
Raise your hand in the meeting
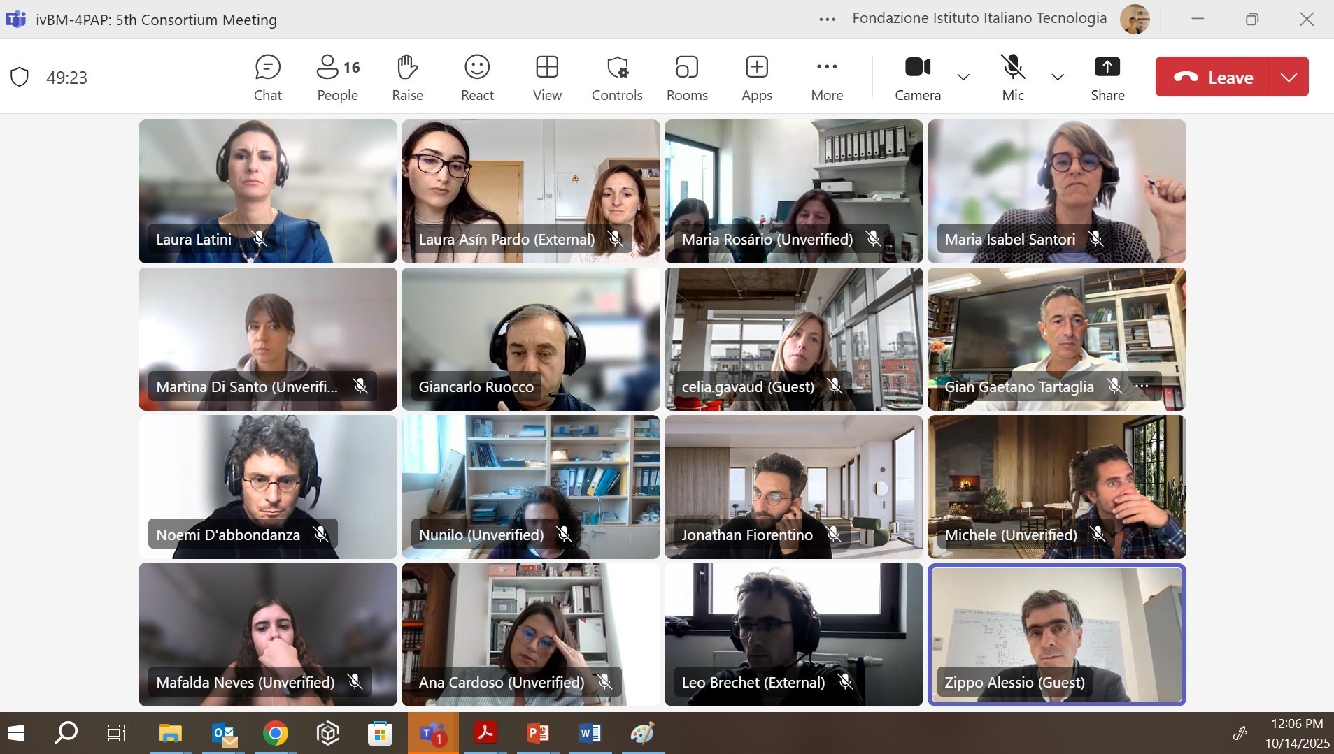[x=407, y=78]
